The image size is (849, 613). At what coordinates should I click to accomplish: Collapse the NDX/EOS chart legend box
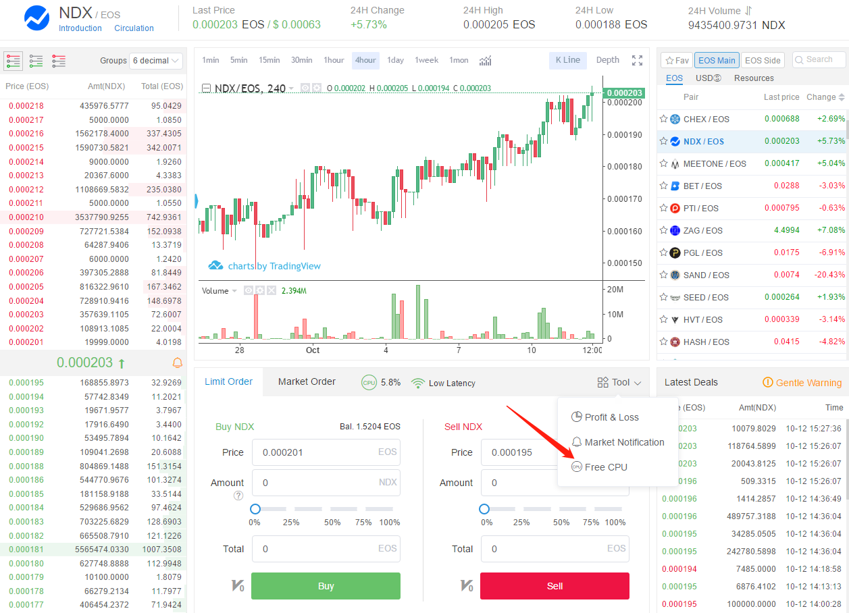point(205,88)
